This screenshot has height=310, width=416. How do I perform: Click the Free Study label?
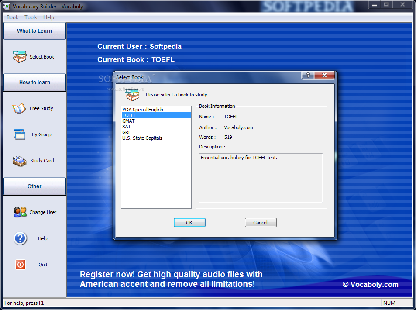pyautogui.click(x=41, y=108)
